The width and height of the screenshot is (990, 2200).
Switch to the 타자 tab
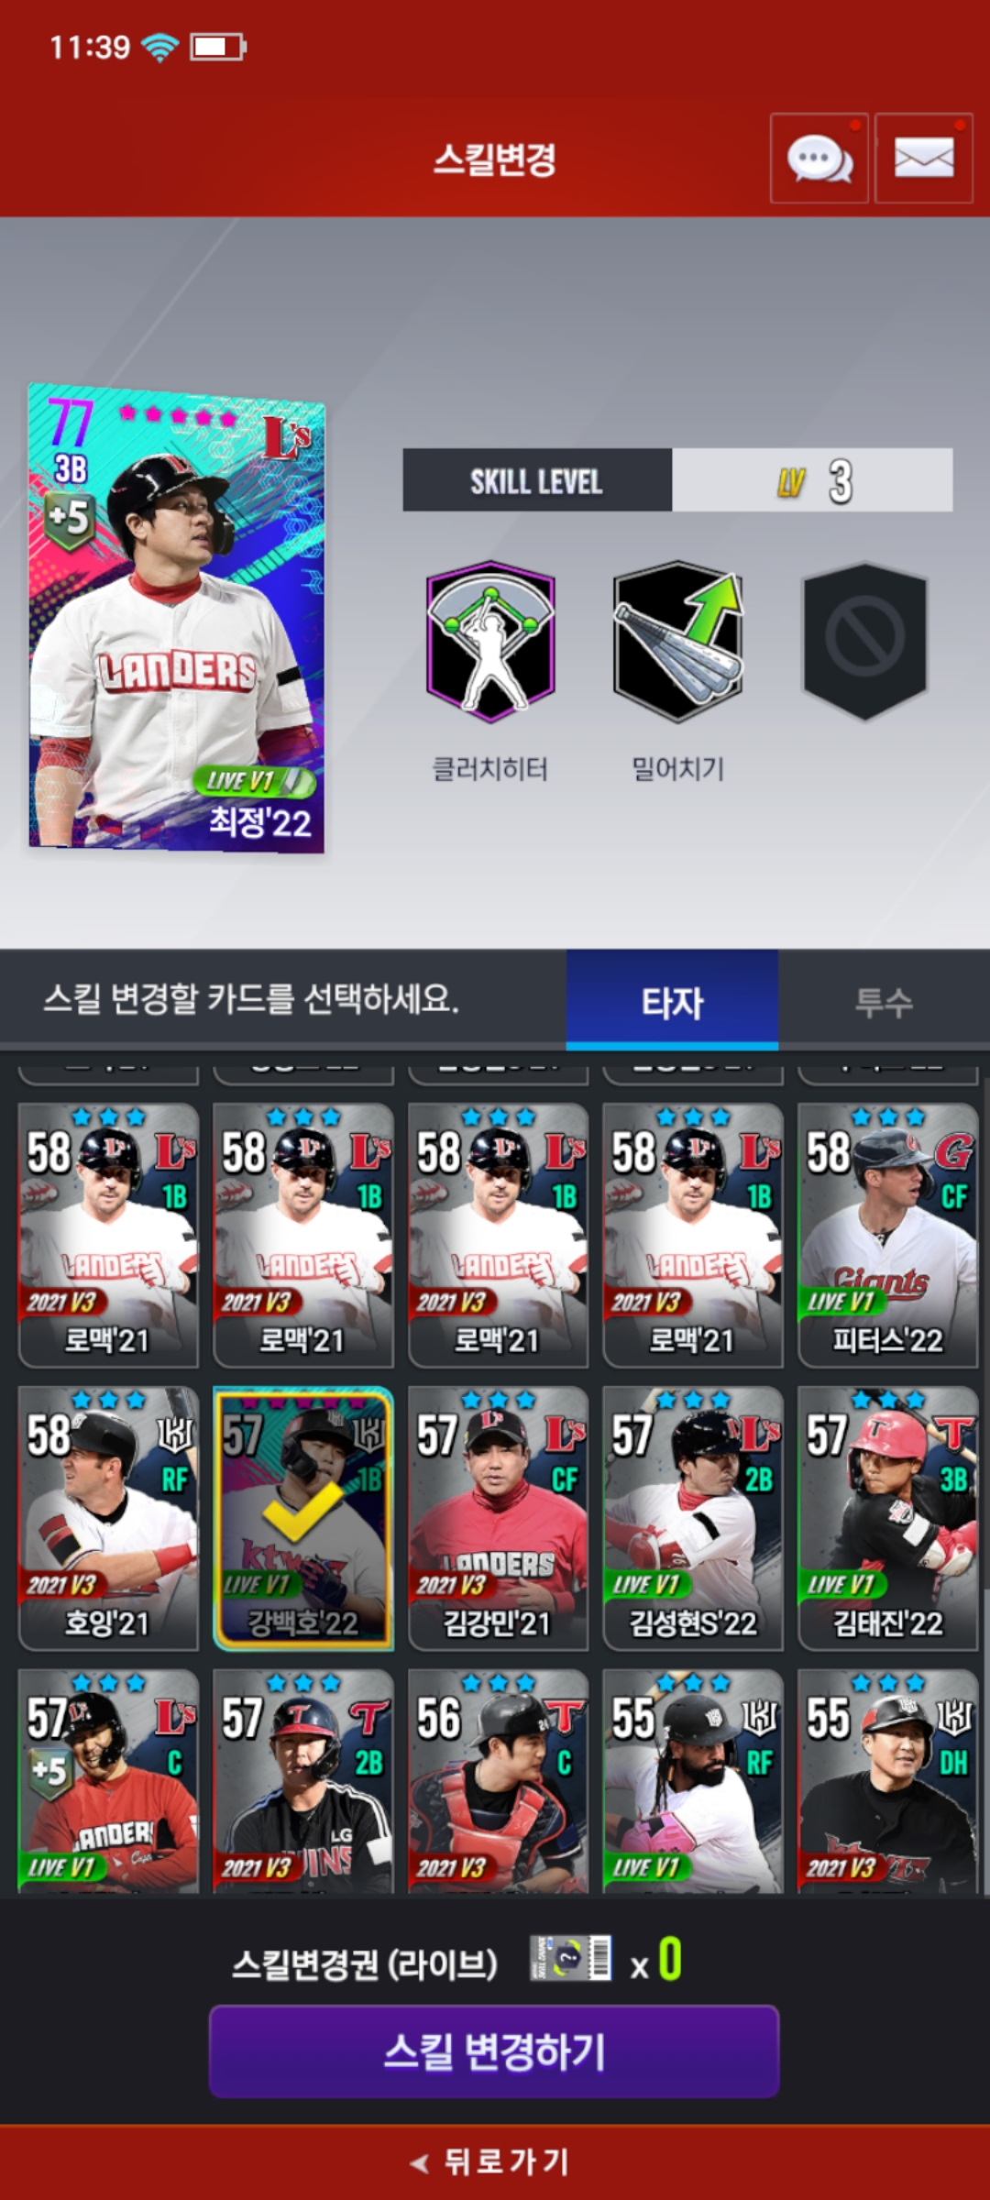pyautogui.click(x=672, y=1000)
